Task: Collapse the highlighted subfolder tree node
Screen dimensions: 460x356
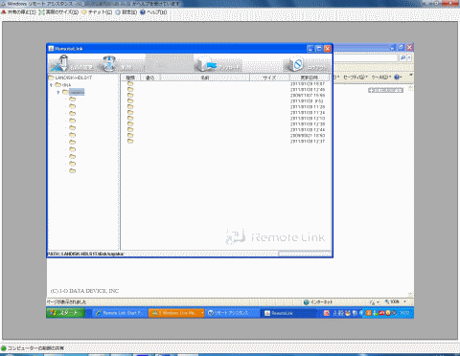Action: pyautogui.click(x=58, y=92)
